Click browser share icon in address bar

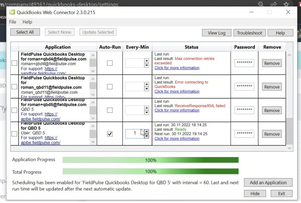[x=274, y=4]
